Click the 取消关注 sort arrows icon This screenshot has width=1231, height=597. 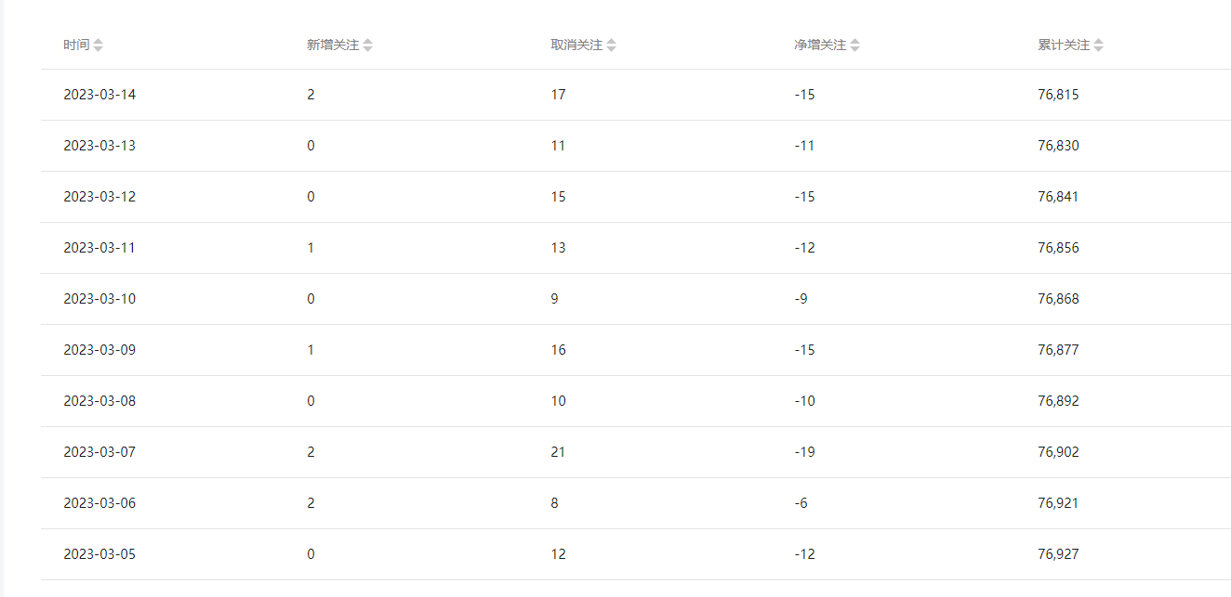[611, 45]
